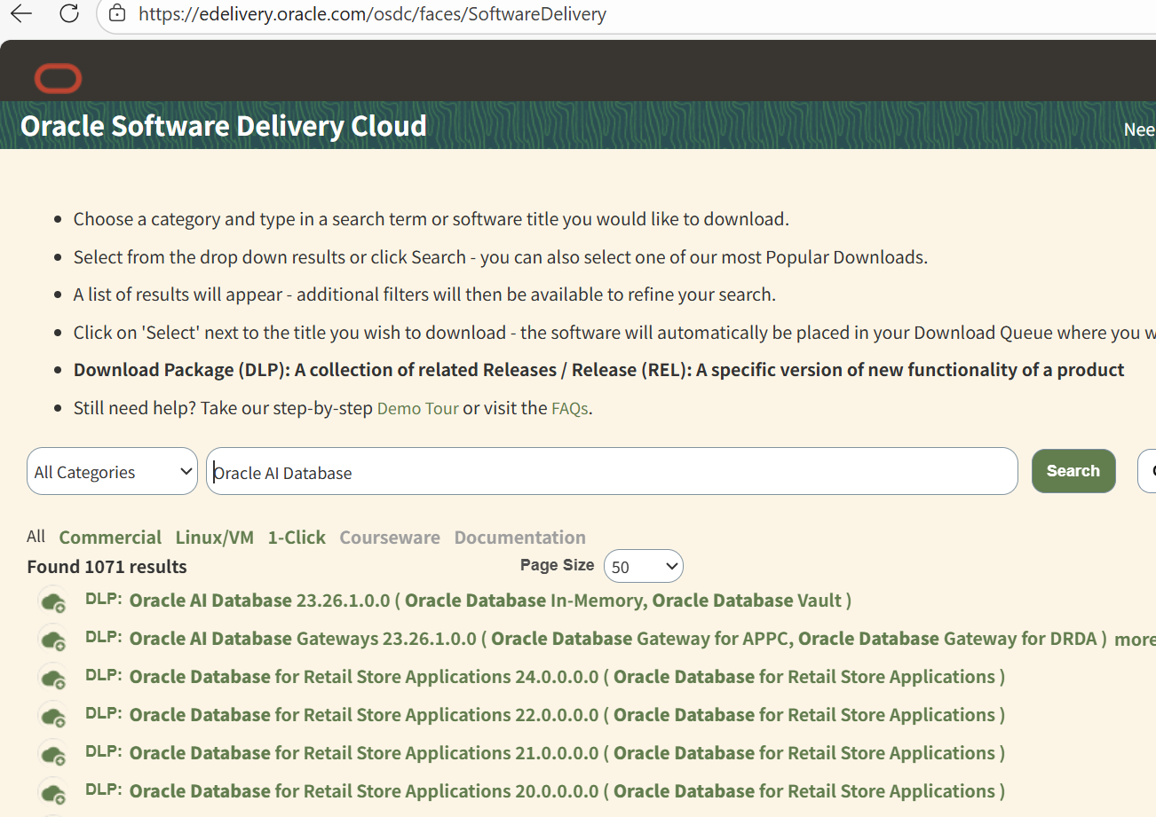
Task: Switch to the Commercial filter tab
Action: pyautogui.click(x=110, y=538)
